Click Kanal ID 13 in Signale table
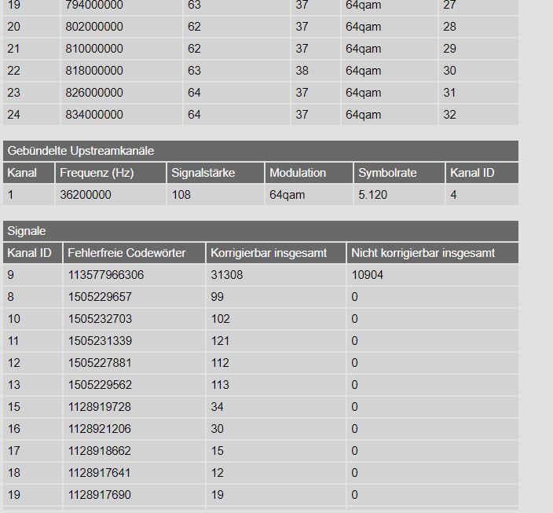The image size is (553, 513). tap(14, 385)
